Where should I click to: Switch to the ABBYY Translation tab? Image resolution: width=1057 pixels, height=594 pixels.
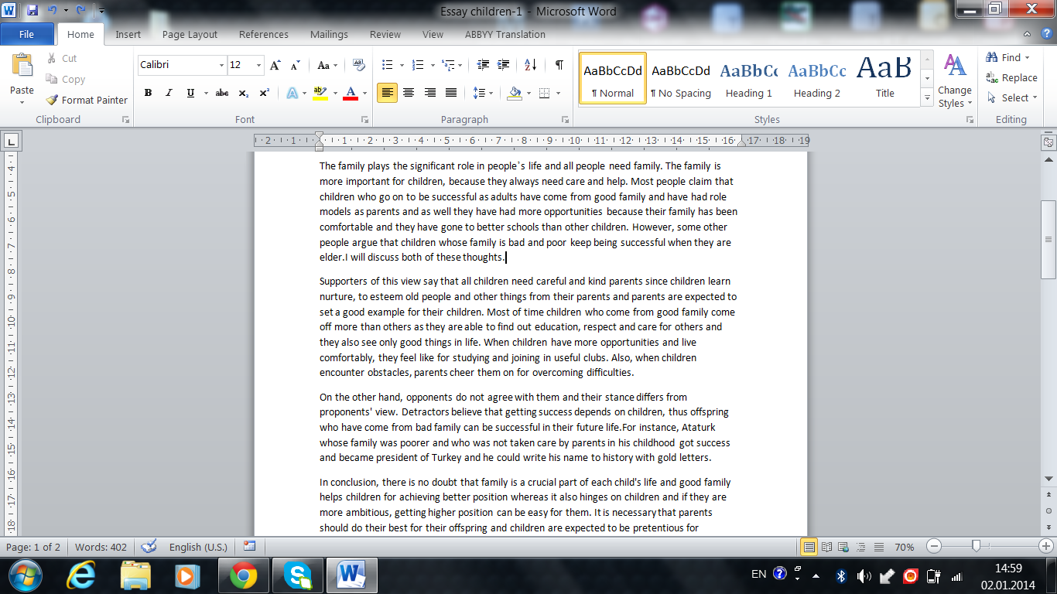(x=505, y=34)
